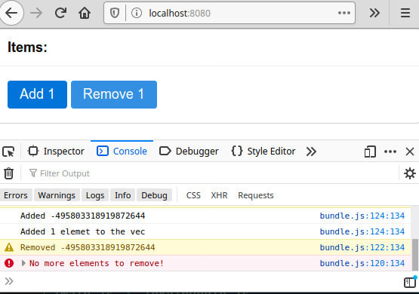
Task: Open page actions ellipsis in address bar
Action: pyautogui.click(x=344, y=13)
